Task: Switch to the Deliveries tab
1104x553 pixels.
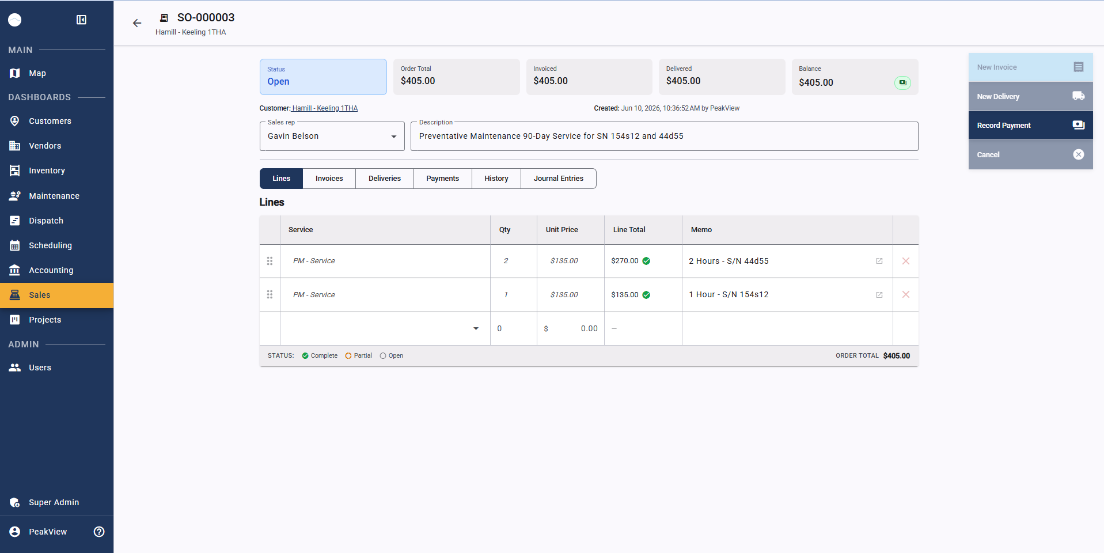Action: point(385,179)
